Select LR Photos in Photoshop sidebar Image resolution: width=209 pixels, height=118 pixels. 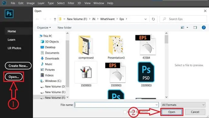(15, 48)
